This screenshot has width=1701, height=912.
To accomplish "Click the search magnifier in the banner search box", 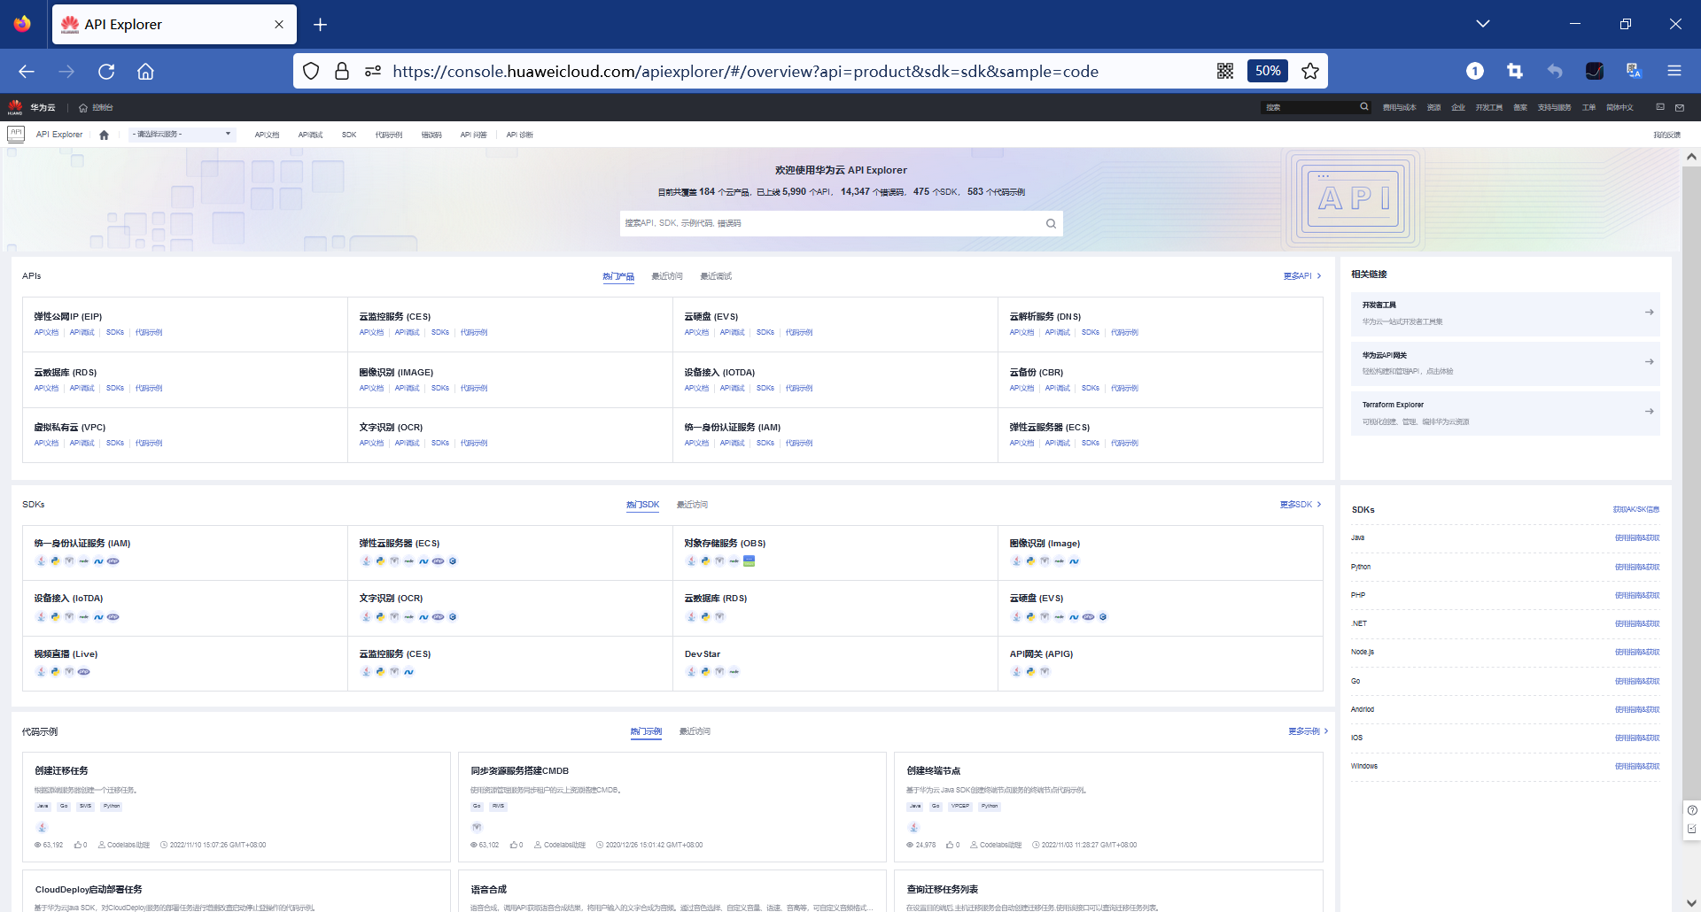I will tap(1051, 223).
